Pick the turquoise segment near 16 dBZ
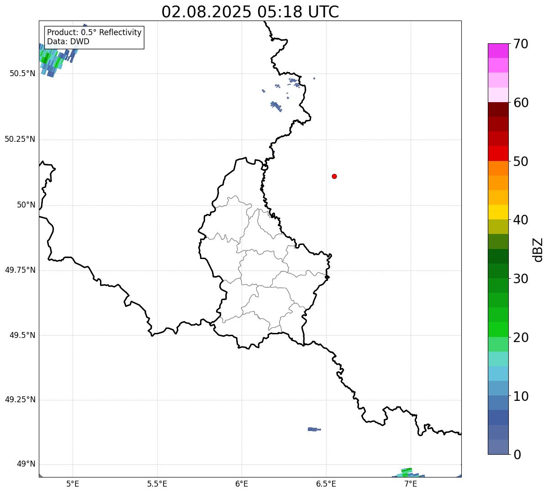The image size is (549, 493). coord(498,359)
